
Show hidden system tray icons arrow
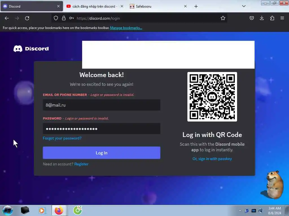click(240, 211)
